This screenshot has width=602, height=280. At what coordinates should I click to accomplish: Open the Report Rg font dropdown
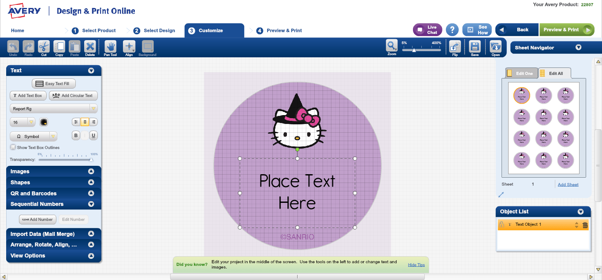pos(54,108)
